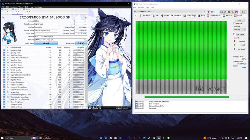250x140 pixels.
Task: Click weather 37°C widget on taskbar
Action: 210,138
